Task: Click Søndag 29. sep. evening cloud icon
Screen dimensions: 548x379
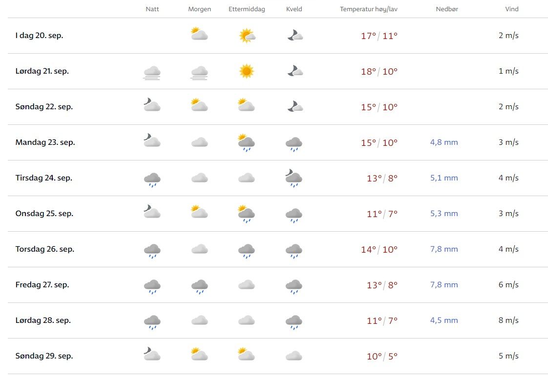Action: [294, 356]
